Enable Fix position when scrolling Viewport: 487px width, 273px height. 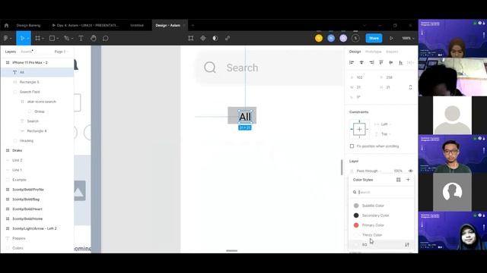point(352,146)
